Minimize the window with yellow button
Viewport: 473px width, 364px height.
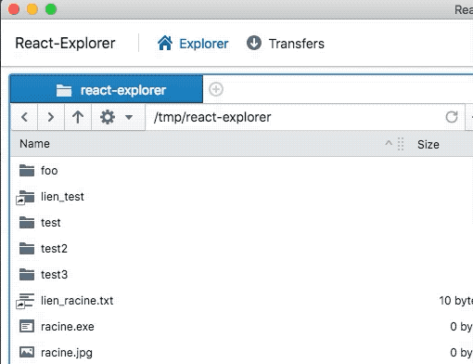(32, 9)
